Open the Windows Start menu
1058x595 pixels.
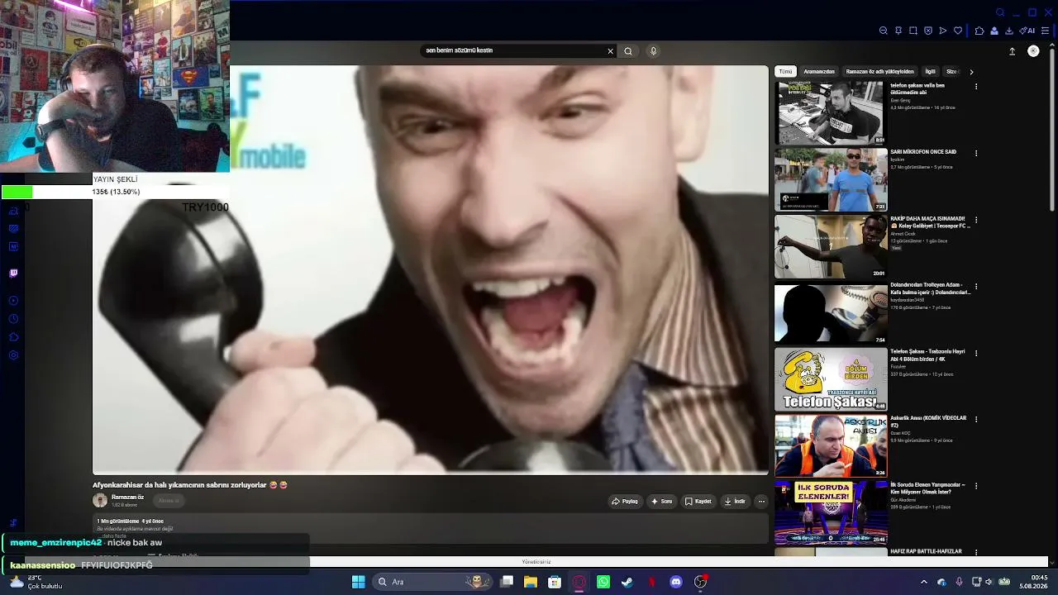click(358, 582)
